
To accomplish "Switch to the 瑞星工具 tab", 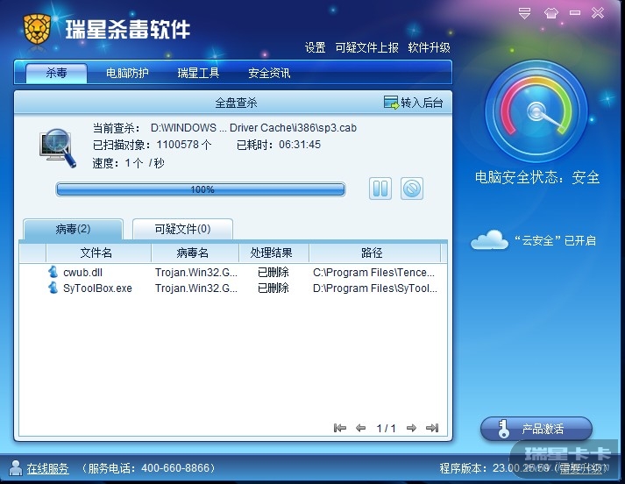I will (198, 73).
